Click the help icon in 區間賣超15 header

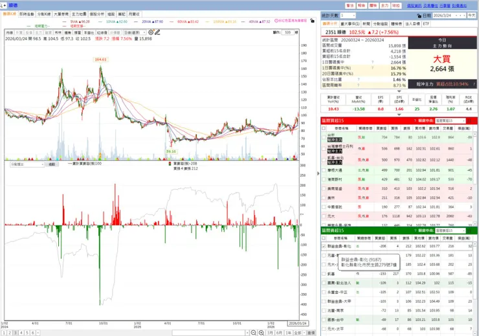(415, 230)
